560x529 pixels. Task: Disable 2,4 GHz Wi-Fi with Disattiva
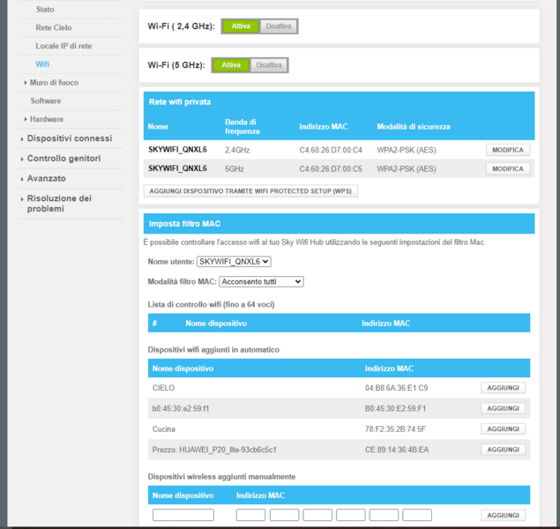click(279, 26)
